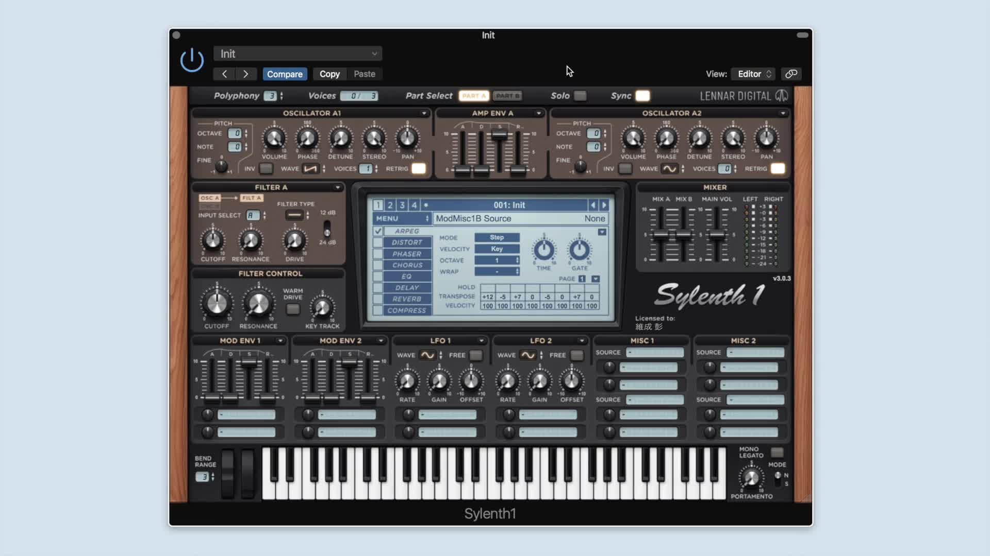The image size is (990, 556).
Task: Click the LFO 1 sine wave icon
Action: tap(427, 355)
